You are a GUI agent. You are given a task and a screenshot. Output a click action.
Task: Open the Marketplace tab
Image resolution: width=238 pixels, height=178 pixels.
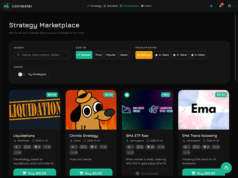click(x=129, y=6)
